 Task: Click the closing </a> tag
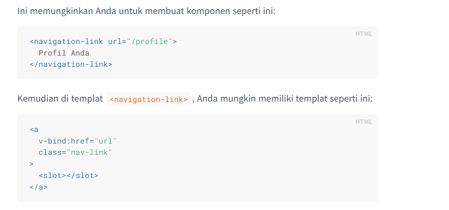39,186
